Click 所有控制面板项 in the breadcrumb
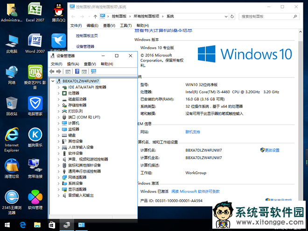308x231 pixels. click(x=147, y=16)
